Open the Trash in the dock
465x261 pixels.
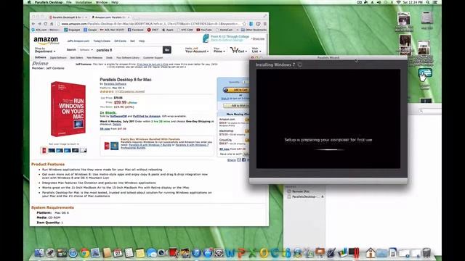click(426, 253)
